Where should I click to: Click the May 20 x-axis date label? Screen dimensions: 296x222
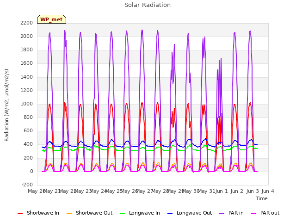[x=36, y=191]
